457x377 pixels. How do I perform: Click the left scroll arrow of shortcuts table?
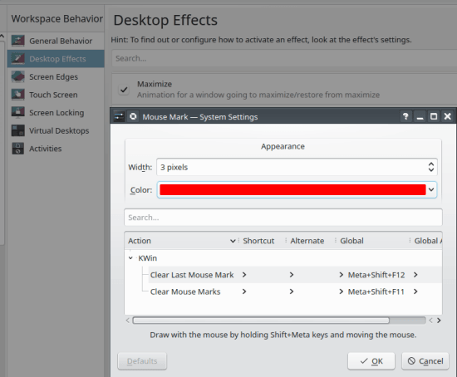point(128,321)
